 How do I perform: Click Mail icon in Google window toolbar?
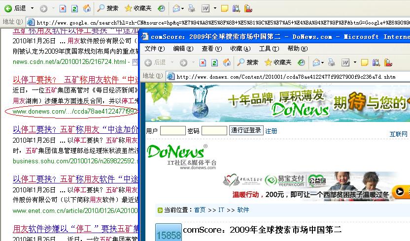point(176,9)
